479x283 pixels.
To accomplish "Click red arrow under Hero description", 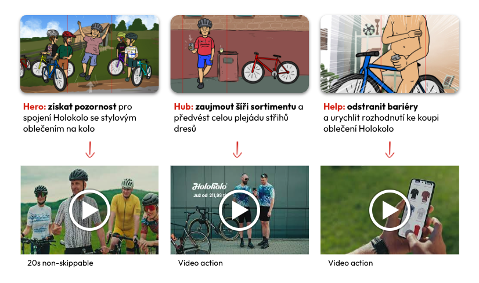I will 90,149.
